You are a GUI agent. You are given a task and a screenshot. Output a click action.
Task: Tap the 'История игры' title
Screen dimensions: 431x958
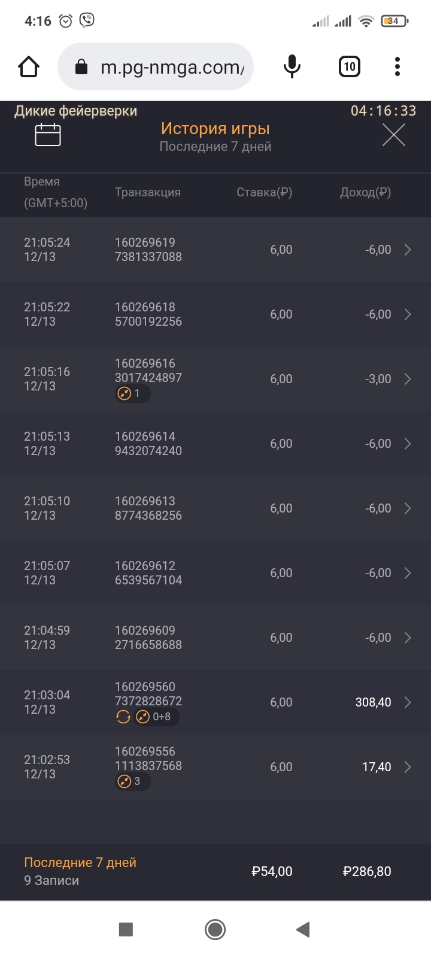click(215, 129)
